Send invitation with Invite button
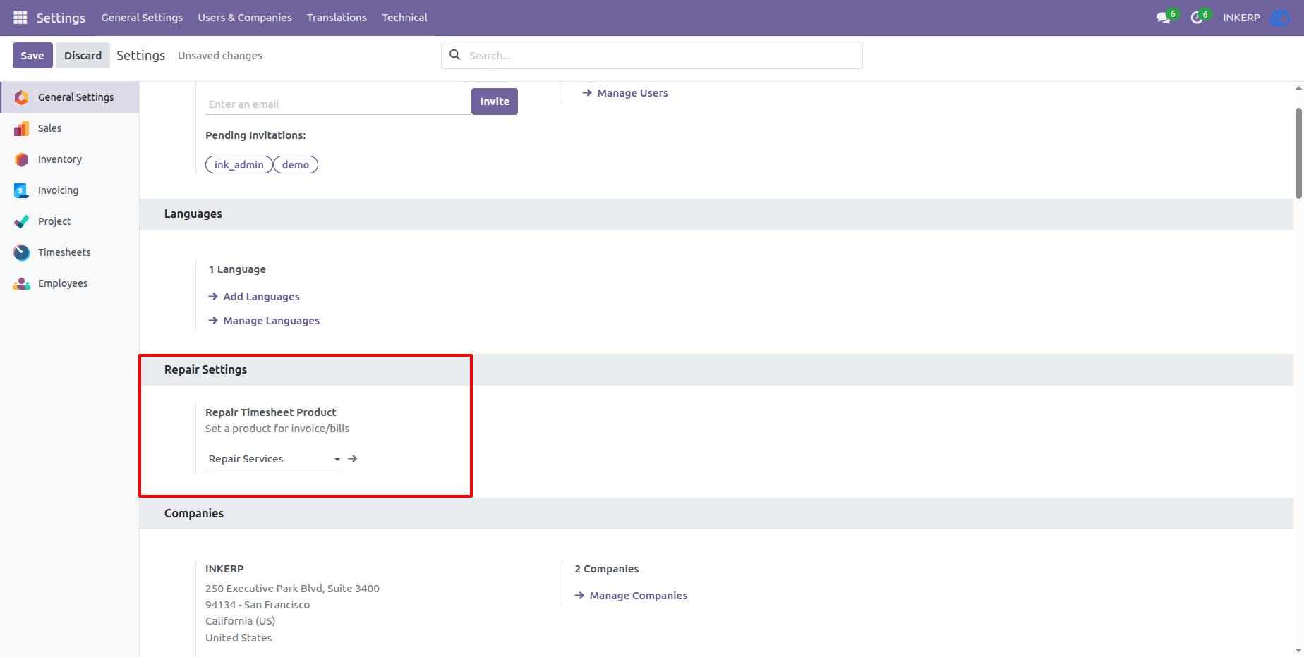1304x657 pixels. point(495,102)
